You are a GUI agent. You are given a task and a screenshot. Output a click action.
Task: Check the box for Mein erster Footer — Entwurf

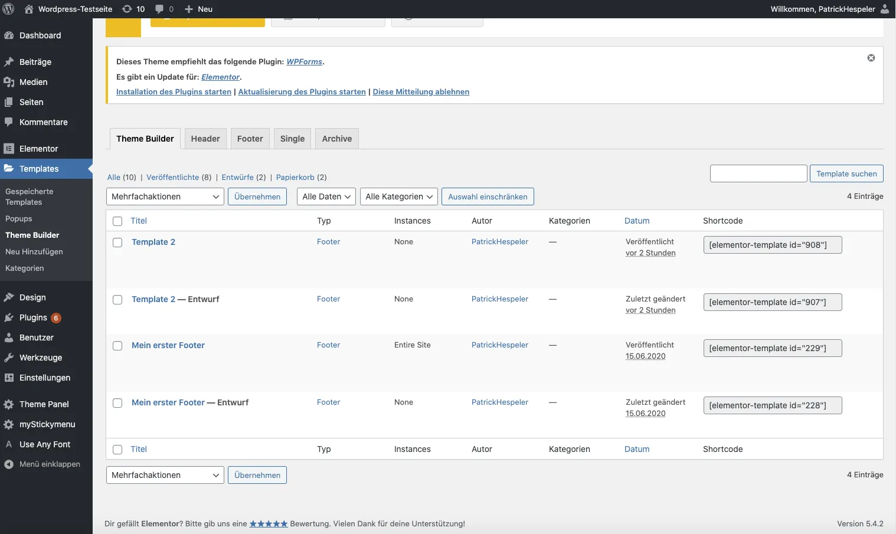click(117, 403)
